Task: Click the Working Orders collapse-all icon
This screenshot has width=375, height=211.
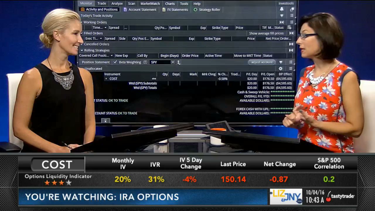Action: (282, 22)
